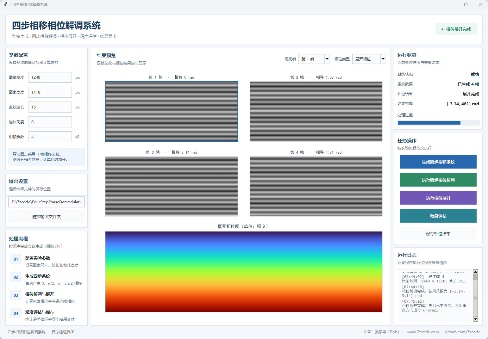Click the 执行相位展开 button
Image resolution: width=488 pixels, height=339 pixels.
click(x=438, y=198)
